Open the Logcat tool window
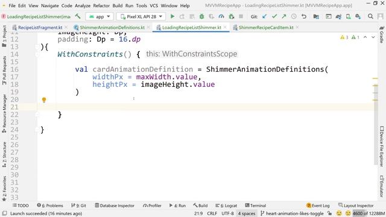Screen dimensions: 386x217 (226, 206)
